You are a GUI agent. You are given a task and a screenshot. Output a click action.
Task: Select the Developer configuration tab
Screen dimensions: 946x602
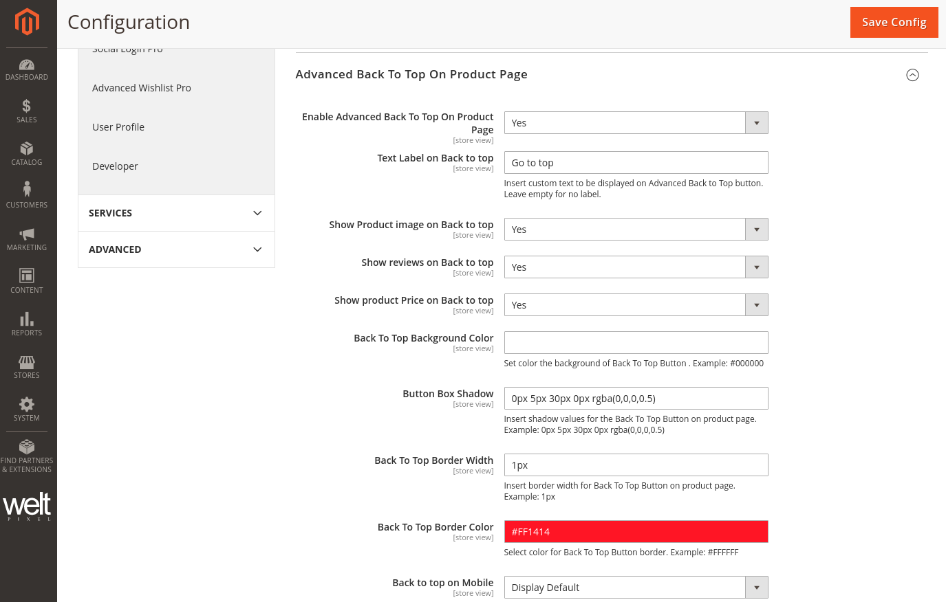(115, 166)
